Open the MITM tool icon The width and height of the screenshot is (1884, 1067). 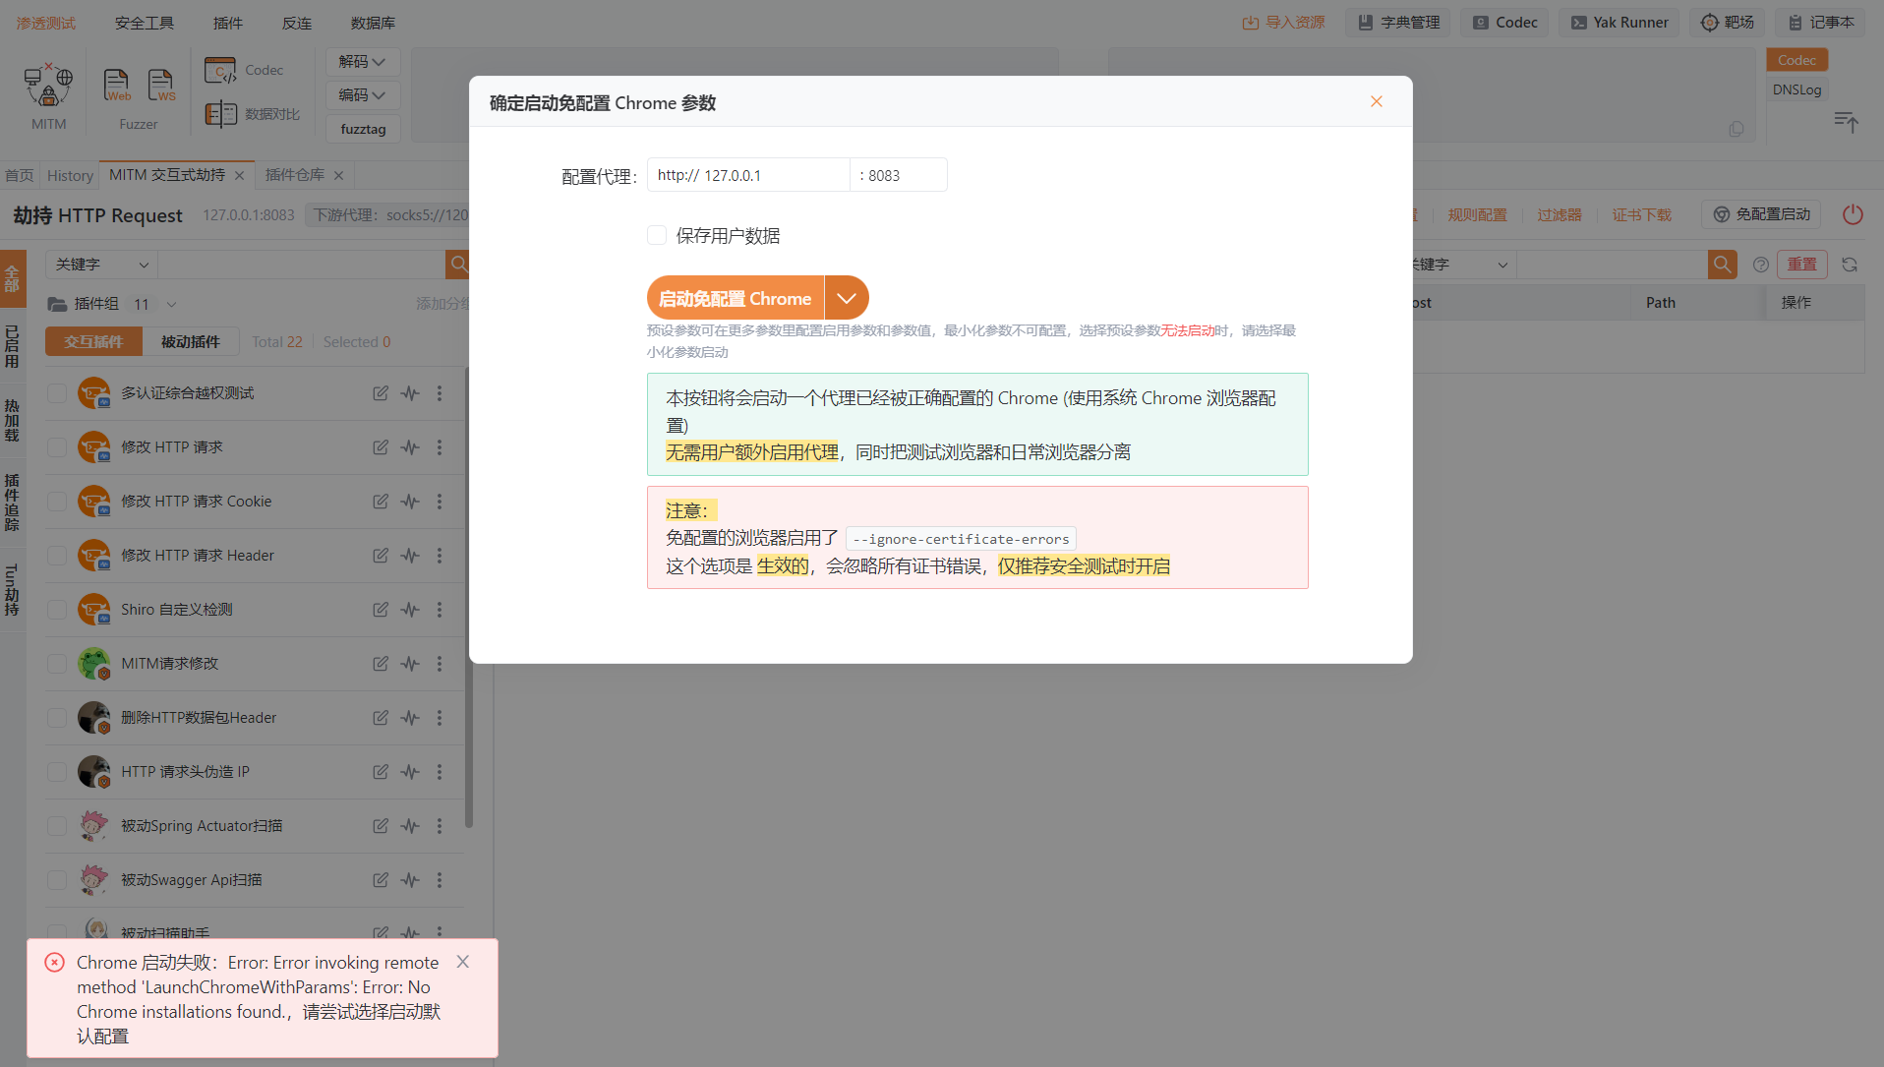coord(48,87)
